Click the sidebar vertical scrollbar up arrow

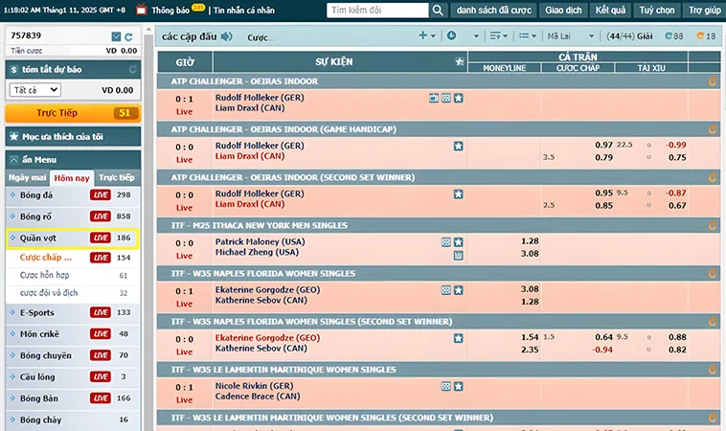pos(148,29)
